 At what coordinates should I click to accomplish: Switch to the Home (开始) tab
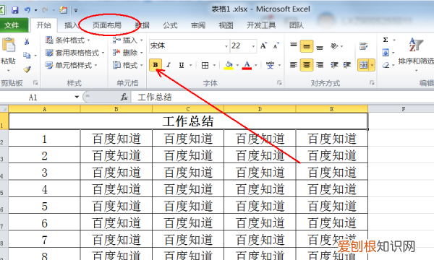point(43,25)
